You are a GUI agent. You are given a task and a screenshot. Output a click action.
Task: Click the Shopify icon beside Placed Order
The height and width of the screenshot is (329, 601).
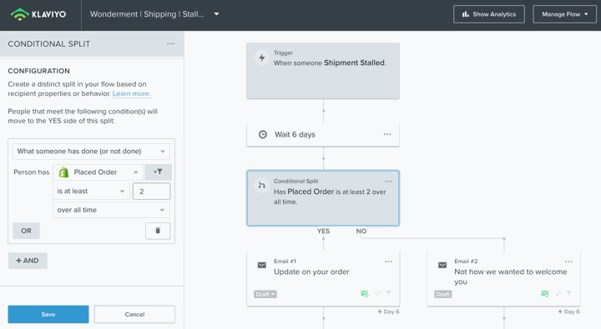(x=63, y=172)
